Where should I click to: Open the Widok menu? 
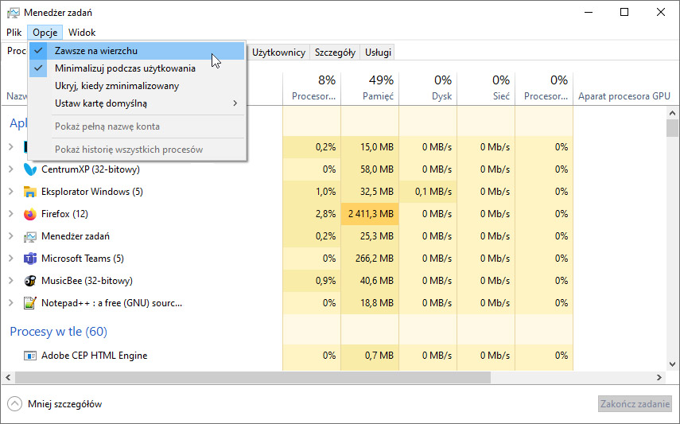point(82,33)
